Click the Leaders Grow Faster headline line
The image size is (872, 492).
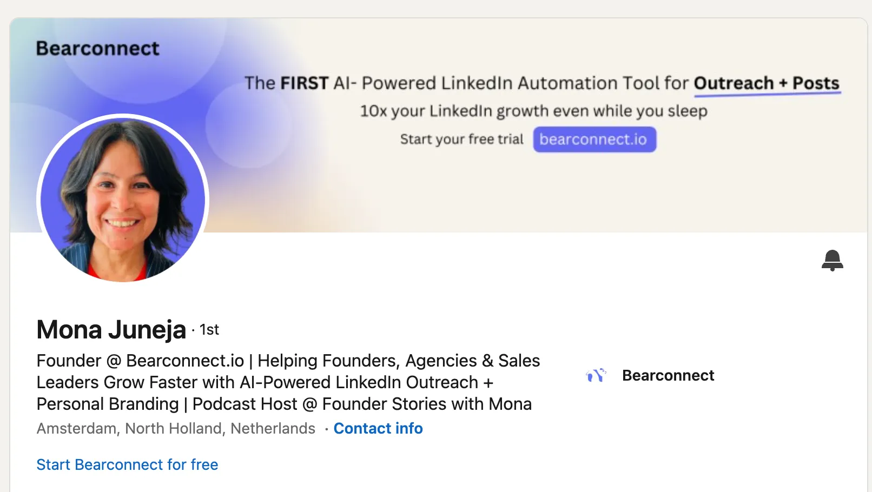(265, 382)
